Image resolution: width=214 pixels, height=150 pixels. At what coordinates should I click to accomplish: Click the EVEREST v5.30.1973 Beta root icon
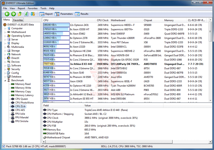(5, 25)
